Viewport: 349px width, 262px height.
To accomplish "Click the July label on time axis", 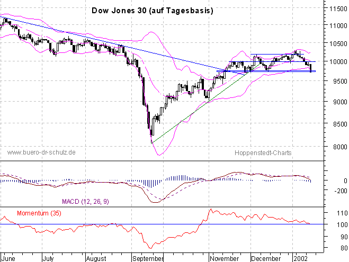I will [x=48, y=259].
